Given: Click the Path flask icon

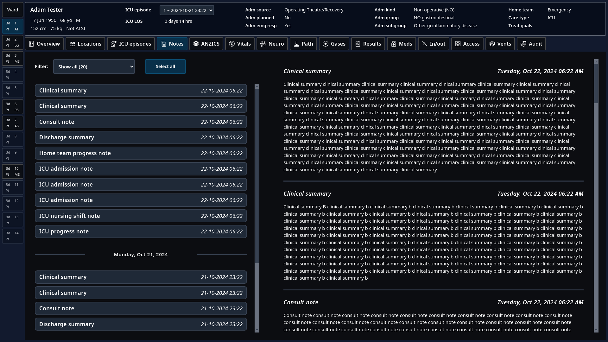Looking at the screenshot, I should click(x=296, y=44).
